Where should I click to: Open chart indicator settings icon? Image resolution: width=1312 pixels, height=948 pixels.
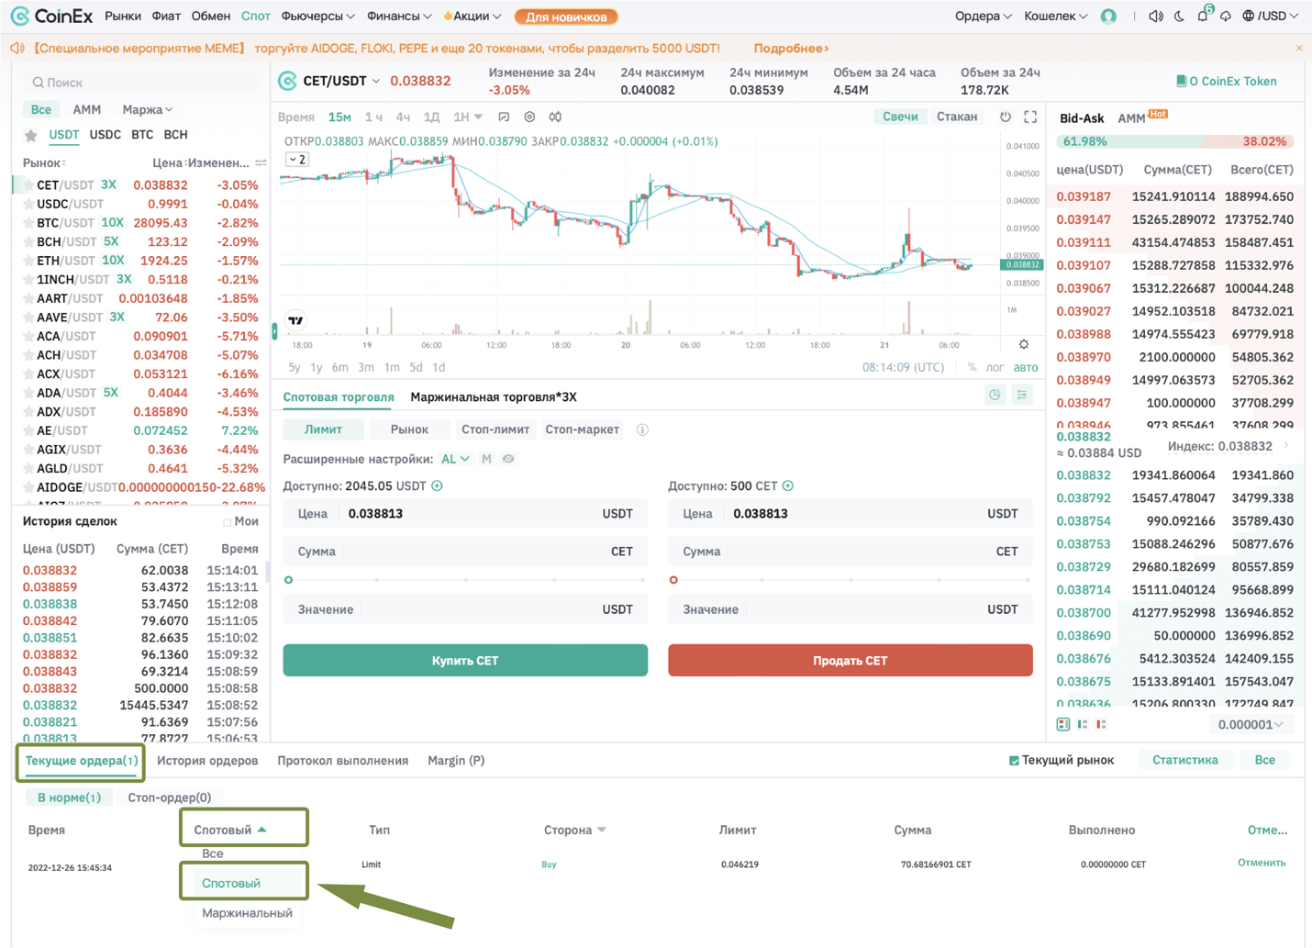pos(529,117)
